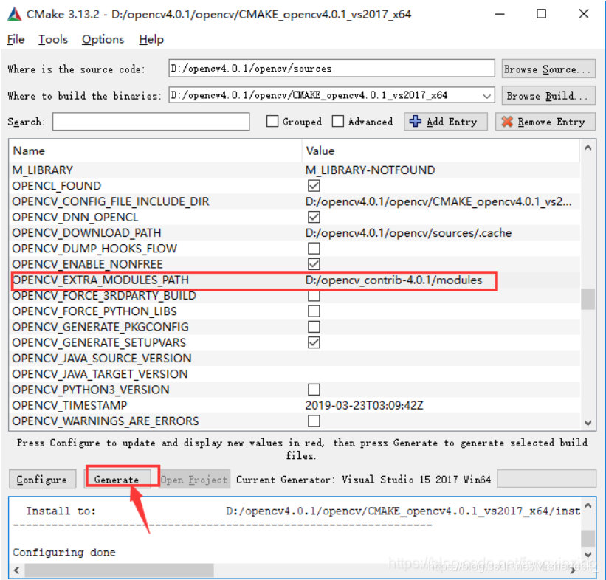Image resolution: width=606 pixels, height=580 pixels.
Task: Select the OPENCV_DOWNLOAD_PATH entry name
Action: pyautogui.click(x=86, y=233)
